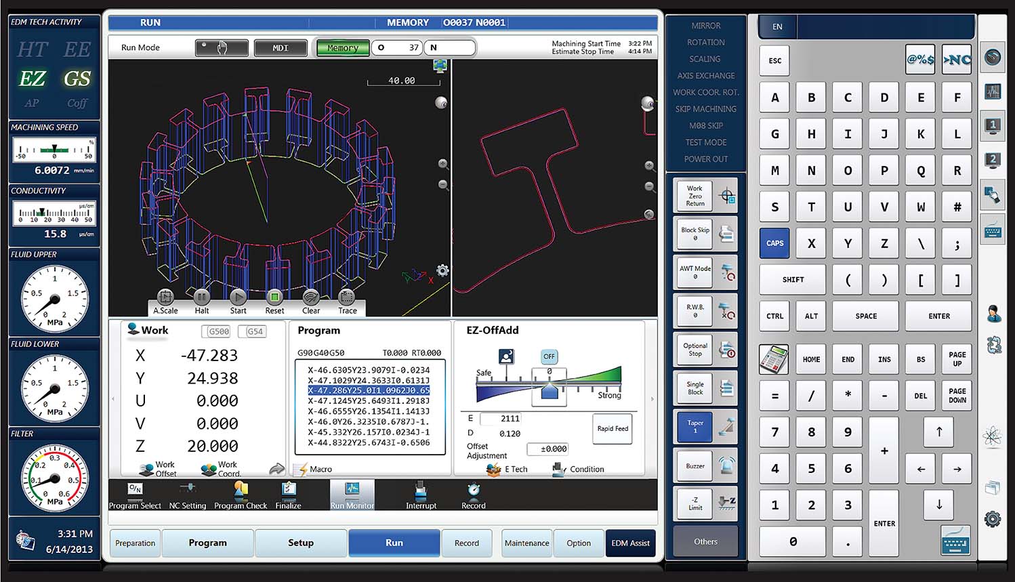Open Condition settings
The height and width of the screenshot is (582, 1015).
[x=578, y=469]
